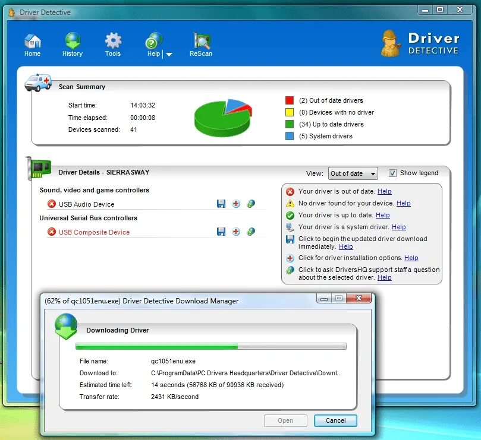Open Help link for driver installation options
The width and height of the screenshot is (481, 440).
pos(411,258)
